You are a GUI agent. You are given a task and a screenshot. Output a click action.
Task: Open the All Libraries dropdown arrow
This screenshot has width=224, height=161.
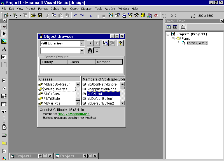82,43
